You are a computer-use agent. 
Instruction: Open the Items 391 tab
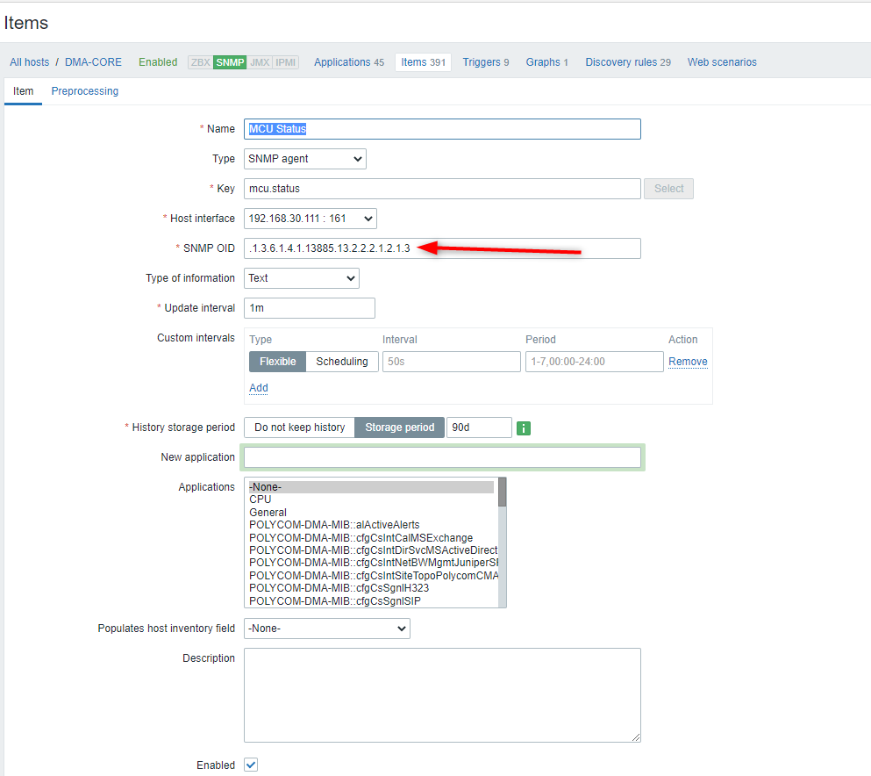pos(424,62)
